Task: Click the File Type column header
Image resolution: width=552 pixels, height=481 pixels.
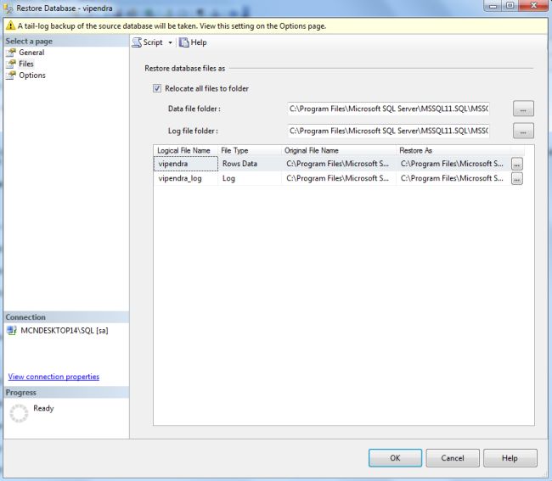Action: point(250,150)
